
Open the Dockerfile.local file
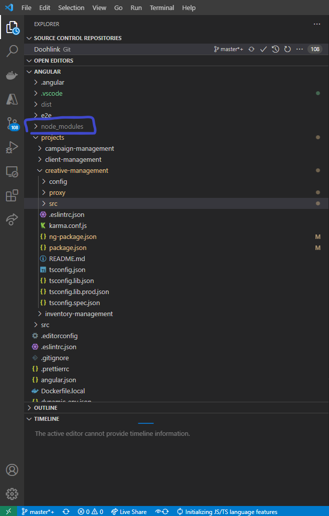coord(63,391)
